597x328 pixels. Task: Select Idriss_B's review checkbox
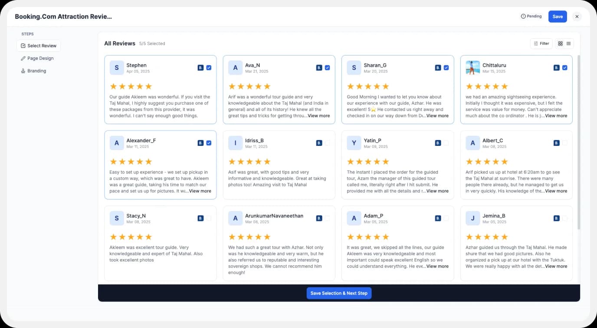(327, 142)
